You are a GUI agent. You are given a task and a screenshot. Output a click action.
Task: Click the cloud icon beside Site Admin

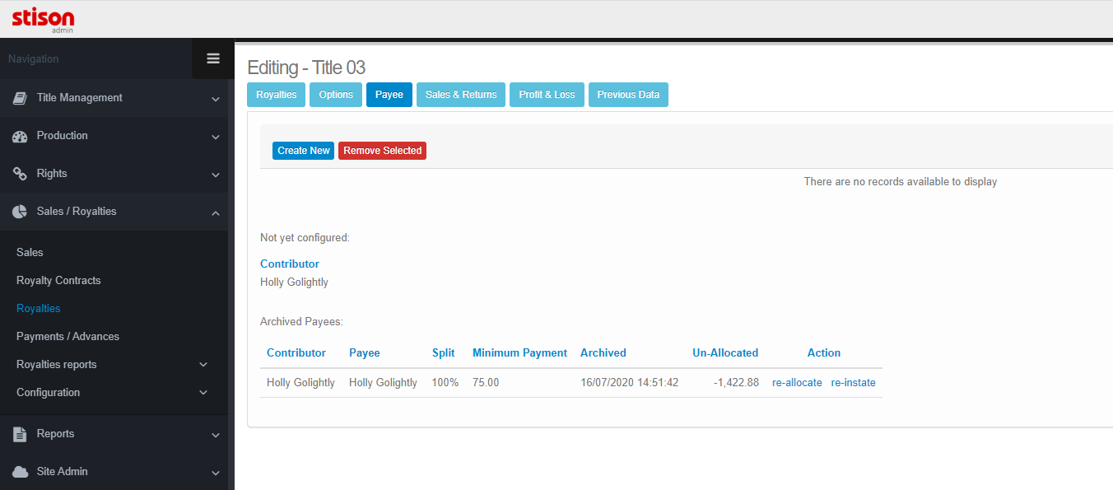[20, 472]
